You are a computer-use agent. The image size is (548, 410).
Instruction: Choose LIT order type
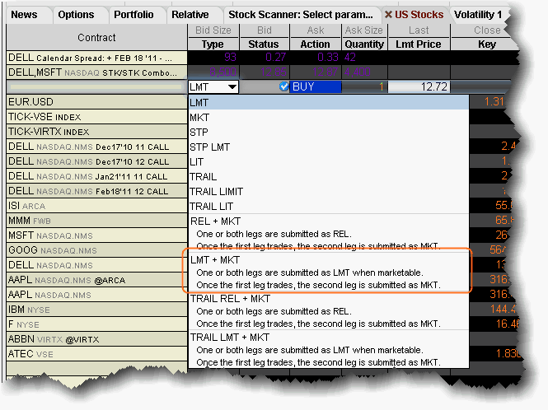pos(329,162)
